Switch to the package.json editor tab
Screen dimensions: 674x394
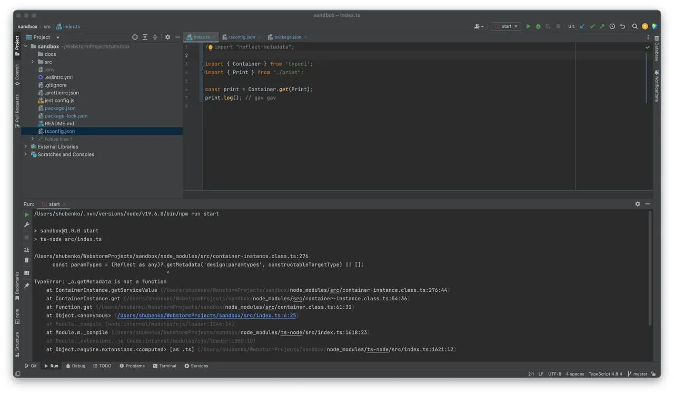(x=287, y=37)
